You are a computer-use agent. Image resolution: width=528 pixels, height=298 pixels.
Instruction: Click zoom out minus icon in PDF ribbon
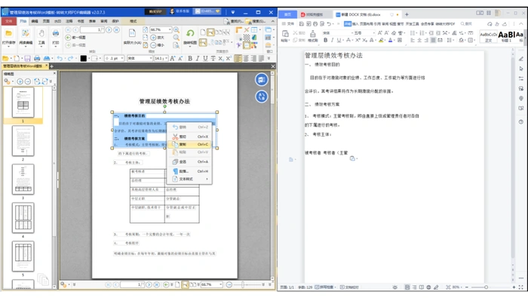pyautogui.click(x=153, y=45)
